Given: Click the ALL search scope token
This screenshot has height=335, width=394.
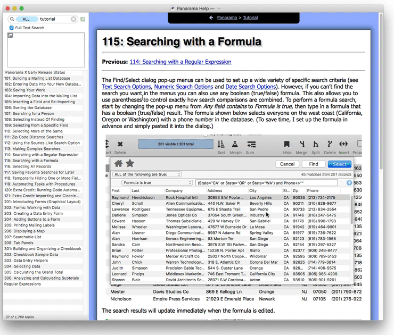Looking at the screenshot, I should [x=26, y=19].
